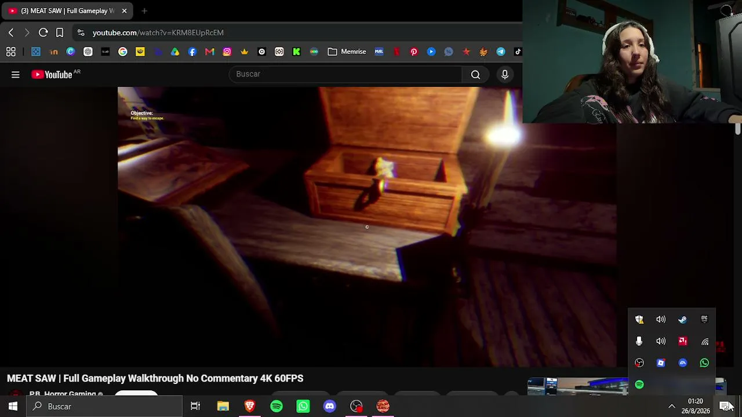The image size is (742, 417).
Task: Open the apps grid at the bookmarks bar start
Action: [x=11, y=52]
